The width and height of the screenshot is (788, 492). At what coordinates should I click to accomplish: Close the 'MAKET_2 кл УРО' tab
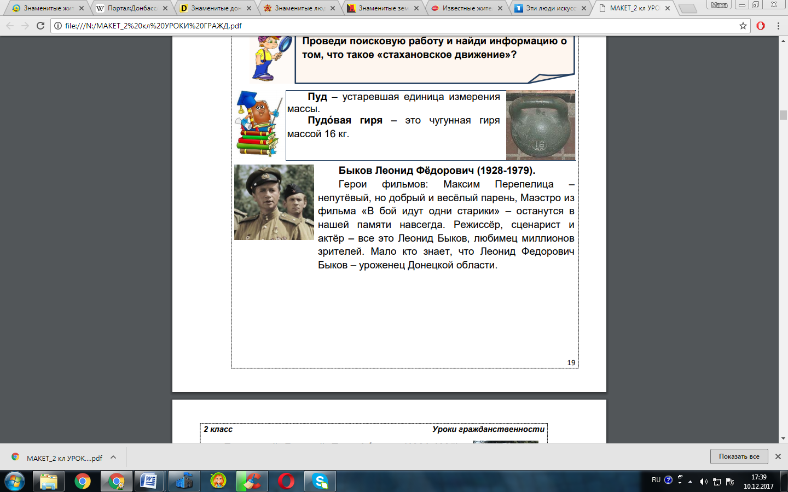coord(668,8)
